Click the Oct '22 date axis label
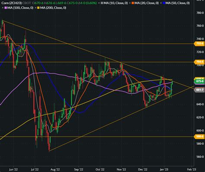 (100, 169)
